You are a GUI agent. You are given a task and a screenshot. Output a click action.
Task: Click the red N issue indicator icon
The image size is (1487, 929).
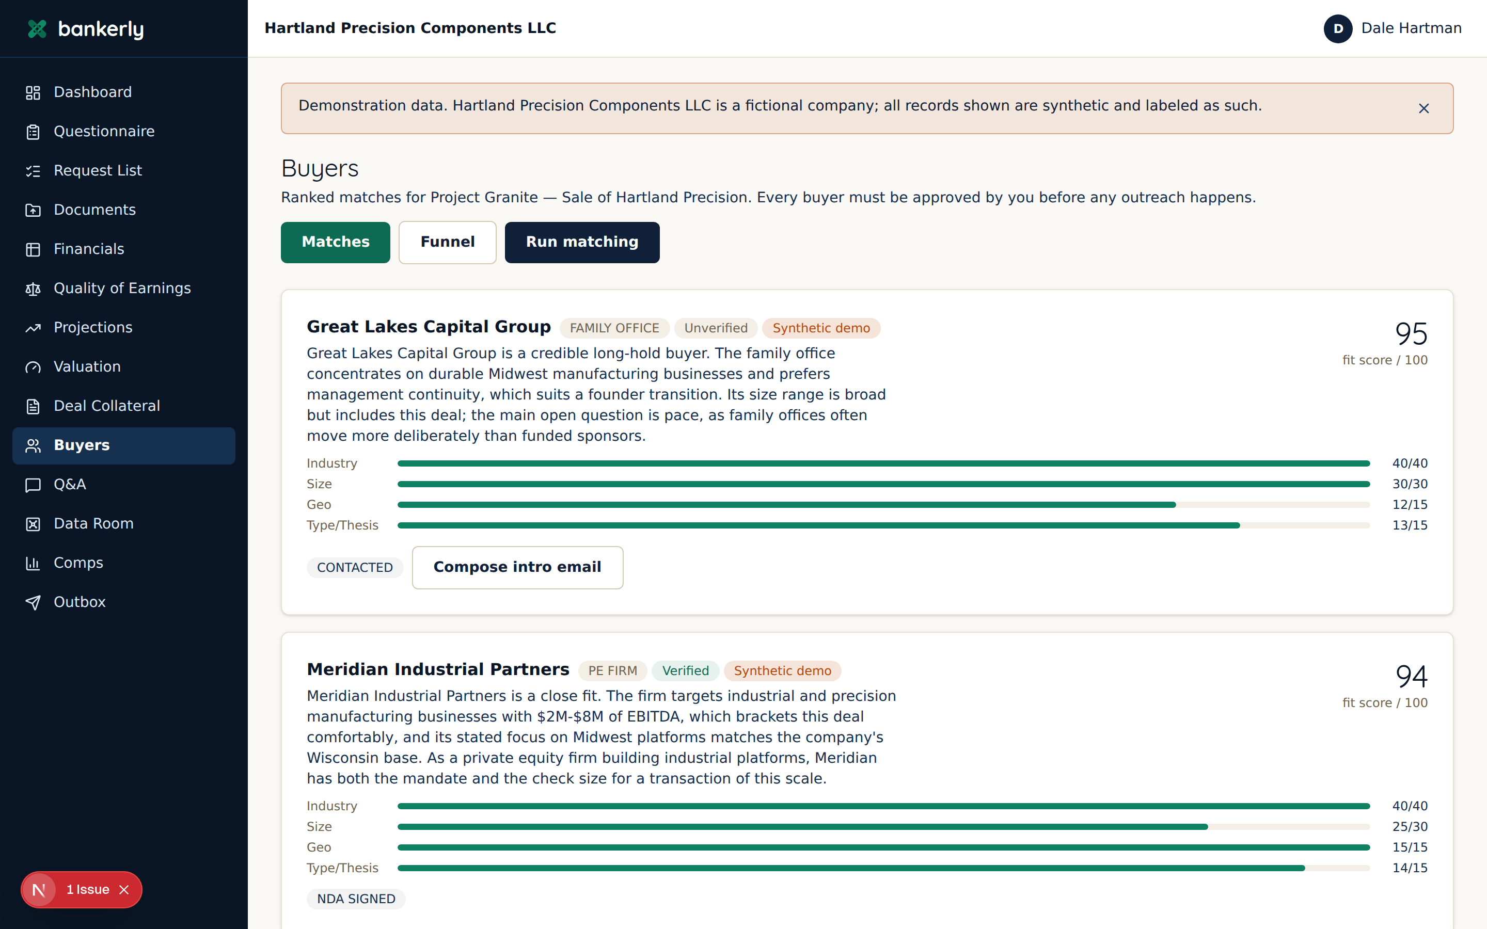(39, 890)
